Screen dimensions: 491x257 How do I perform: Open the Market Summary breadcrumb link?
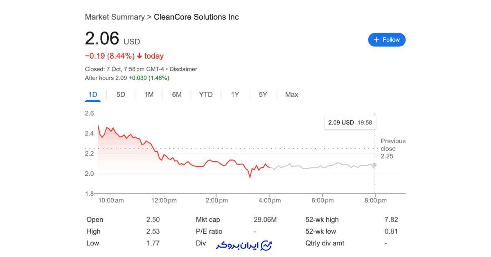pos(115,17)
